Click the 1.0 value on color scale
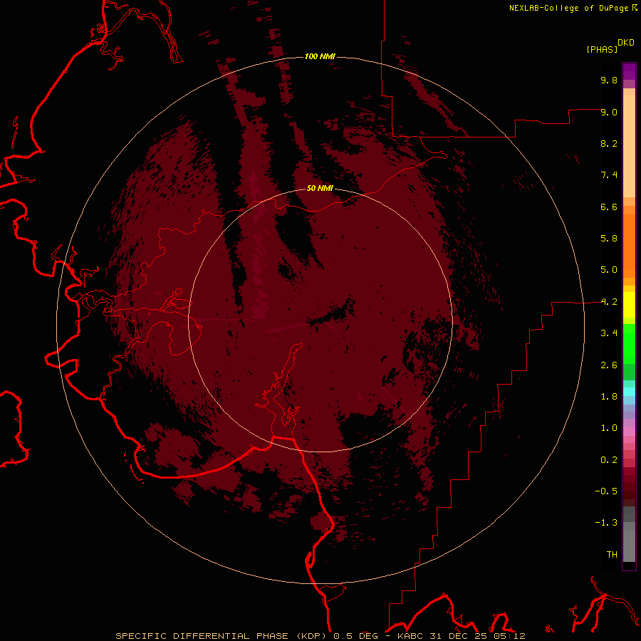This screenshot has height=641, width=641. (609, 428)
